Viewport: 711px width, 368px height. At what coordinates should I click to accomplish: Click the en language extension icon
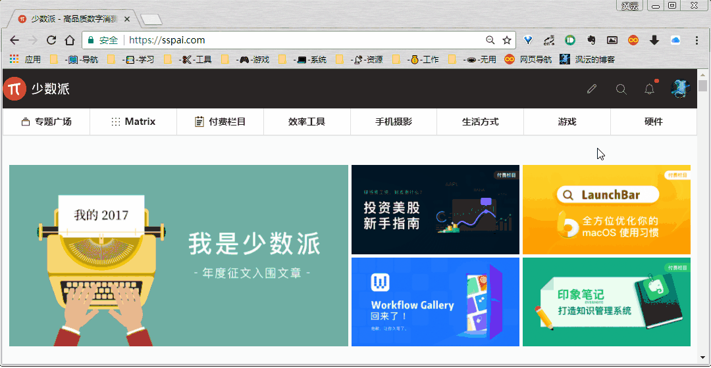click(x=549, y=40)
